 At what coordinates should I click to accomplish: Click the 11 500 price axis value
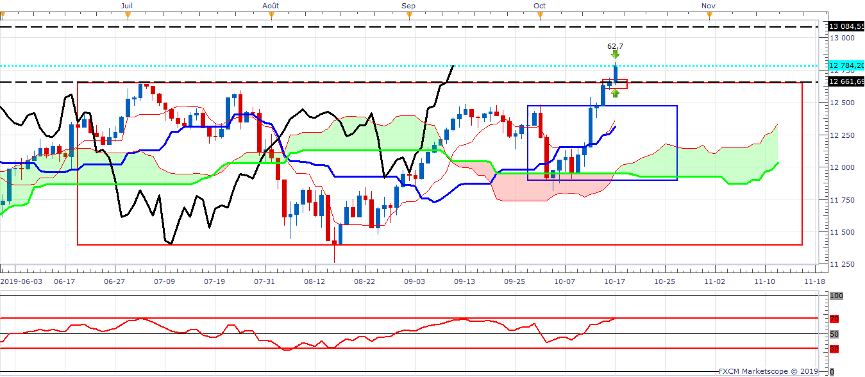(843, 232)
